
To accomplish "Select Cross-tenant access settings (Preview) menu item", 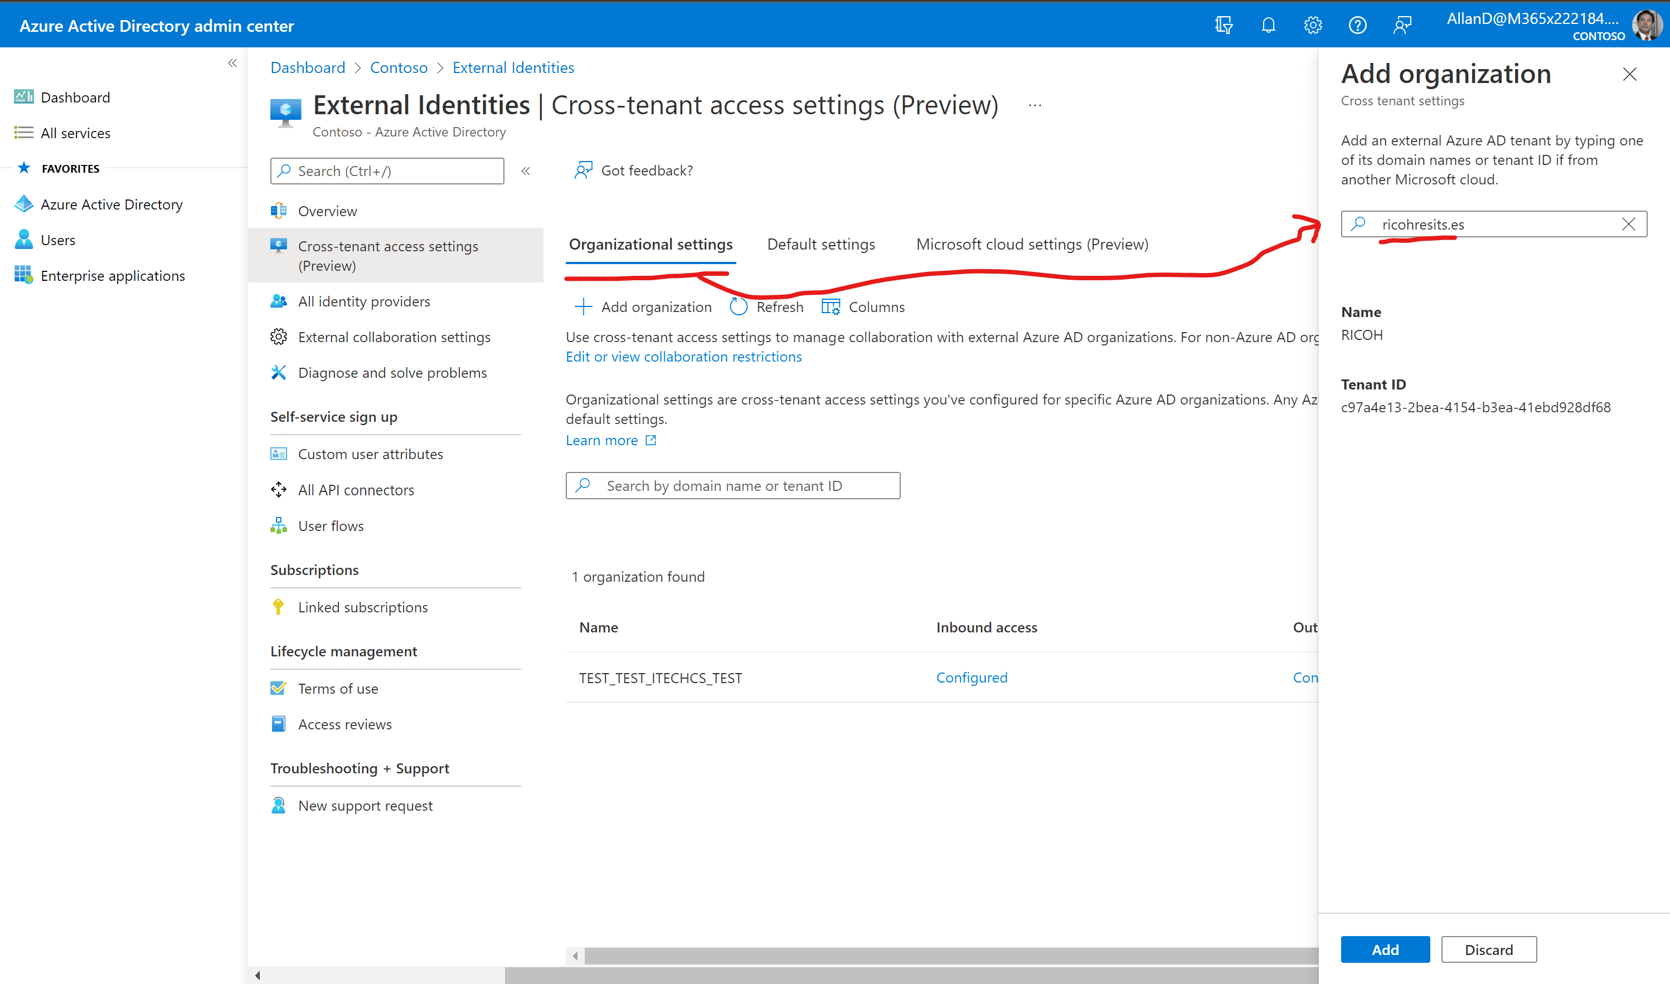I will (x=395, y=255).
